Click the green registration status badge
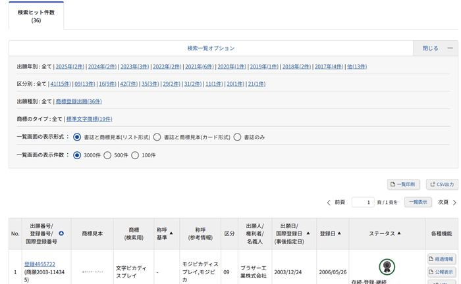Viewport: 461px width, 284px height. (387, 266)
